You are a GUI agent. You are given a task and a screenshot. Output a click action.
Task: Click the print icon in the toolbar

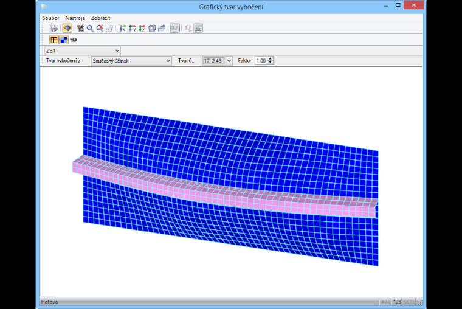[x=53, y=29]
